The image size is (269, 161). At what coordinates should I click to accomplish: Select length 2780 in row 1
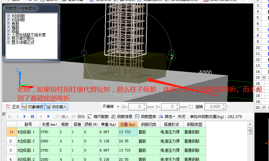tap(50, 132)
